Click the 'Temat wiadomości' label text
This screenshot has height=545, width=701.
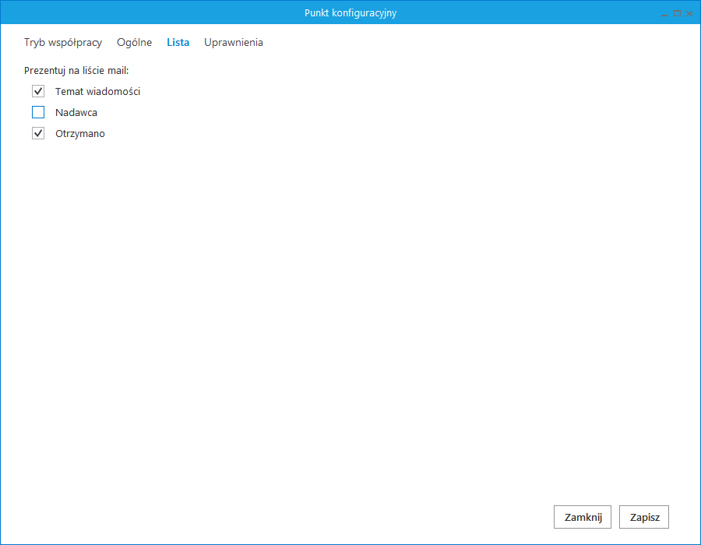coord(98,92)
